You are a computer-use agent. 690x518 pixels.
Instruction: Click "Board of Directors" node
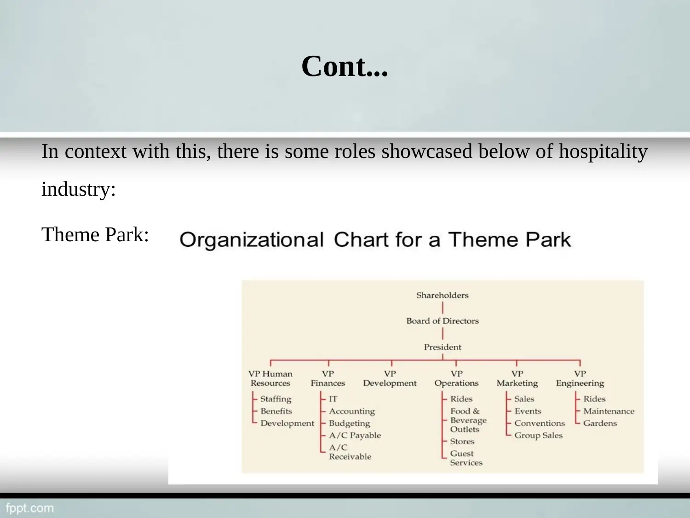[x=443, y=321]
